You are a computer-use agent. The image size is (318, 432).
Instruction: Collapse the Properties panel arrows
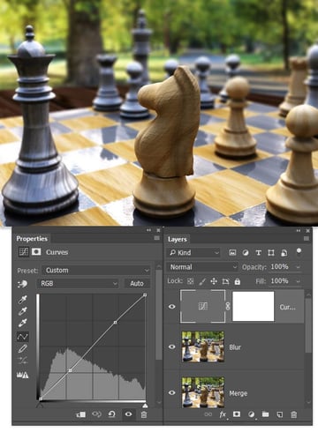point(148,230)
